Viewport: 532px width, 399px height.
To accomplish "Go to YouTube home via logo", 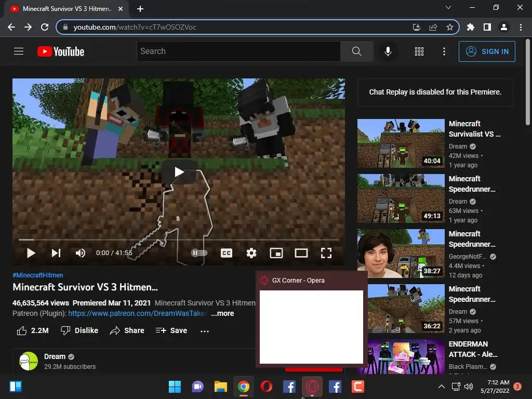I will click(x=61, y=51).
